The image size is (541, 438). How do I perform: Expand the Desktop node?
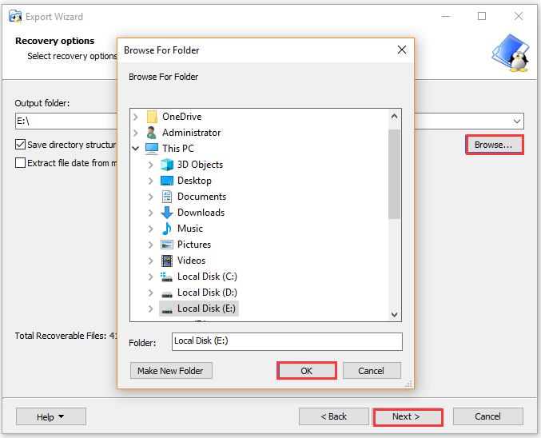tap(151, 181)
